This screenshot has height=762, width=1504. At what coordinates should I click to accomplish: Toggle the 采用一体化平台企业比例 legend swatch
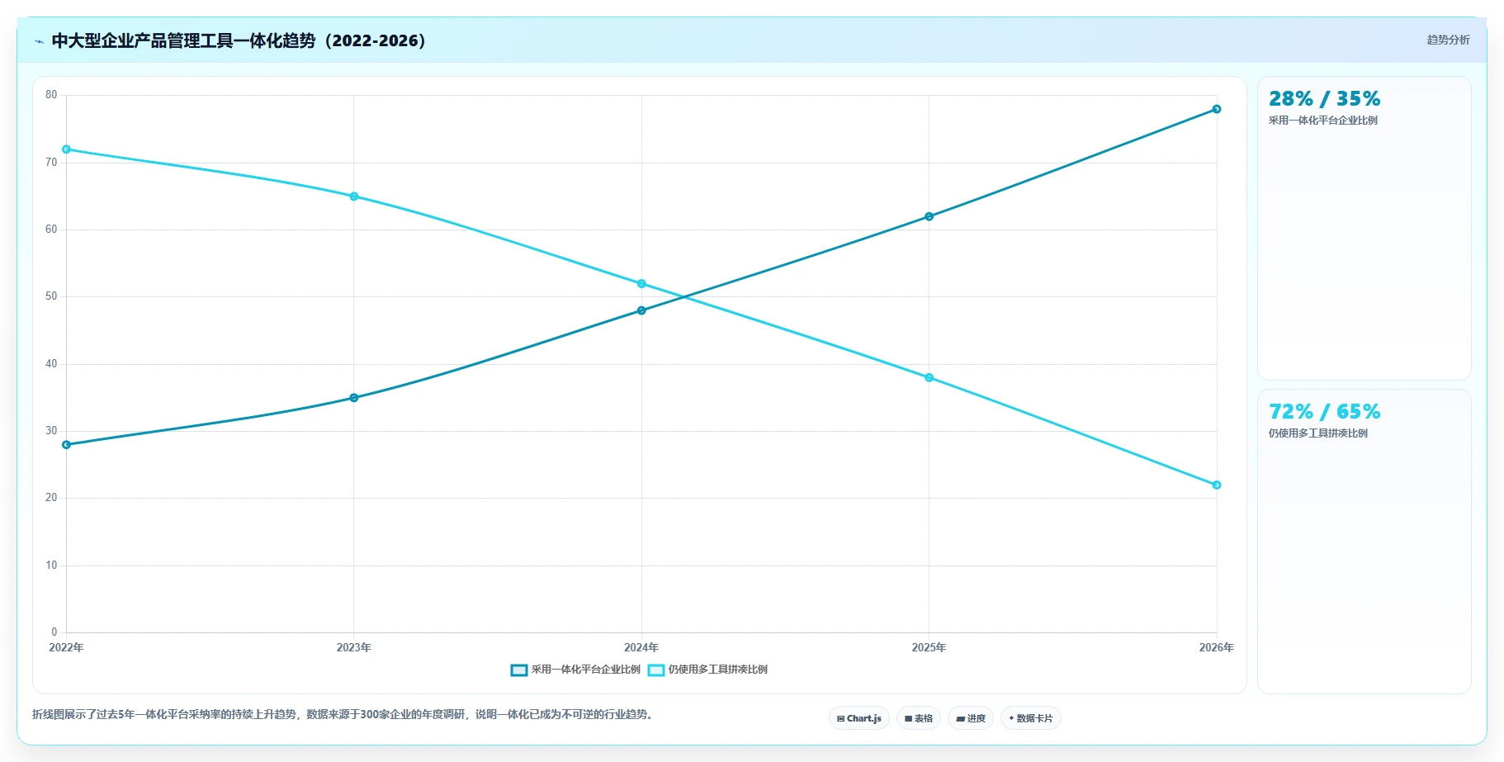(x=518, y=670)
